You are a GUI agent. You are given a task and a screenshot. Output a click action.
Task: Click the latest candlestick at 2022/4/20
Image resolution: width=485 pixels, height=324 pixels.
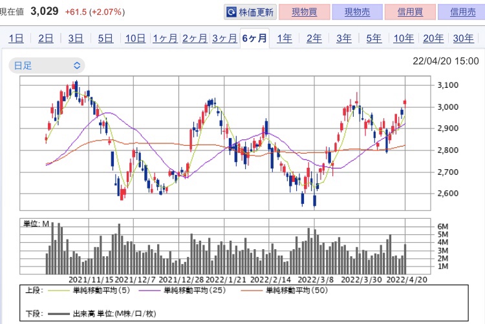pos(405,101)
